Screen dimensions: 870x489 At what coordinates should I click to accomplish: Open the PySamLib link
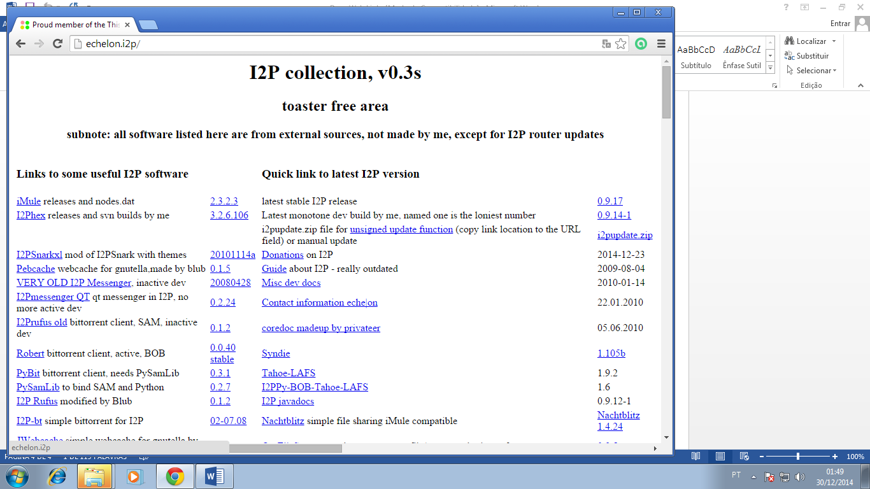38,387
